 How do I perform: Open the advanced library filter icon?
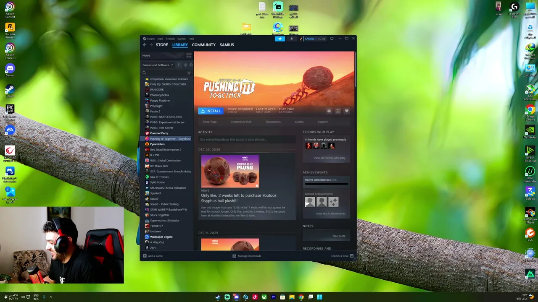coord(189,73)
